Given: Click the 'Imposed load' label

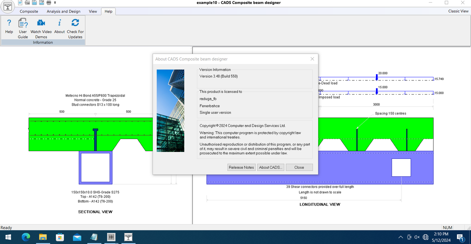Looking at the screenshot, I should pos(329,97).
